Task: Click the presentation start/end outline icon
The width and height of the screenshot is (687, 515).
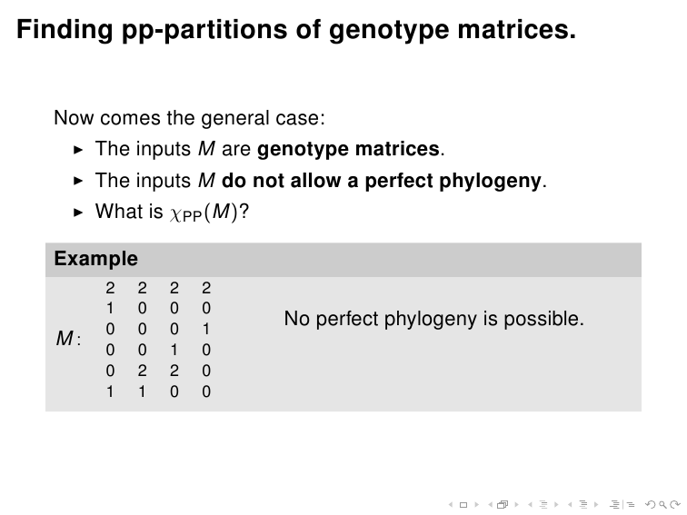Action: click(614, 504)
